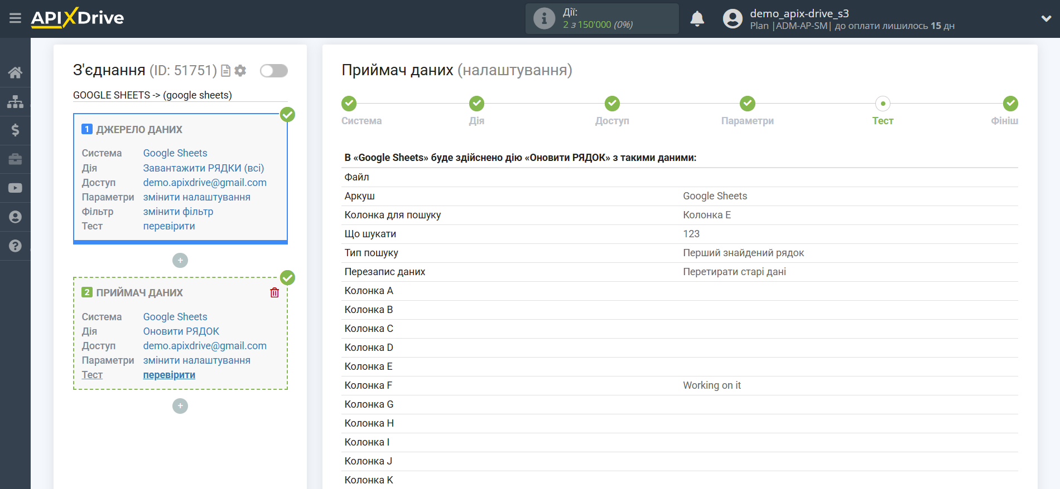Click the 'Колонка E' search column value
The width and height of the screenshot is (1060, 489).
coord(707,215)
